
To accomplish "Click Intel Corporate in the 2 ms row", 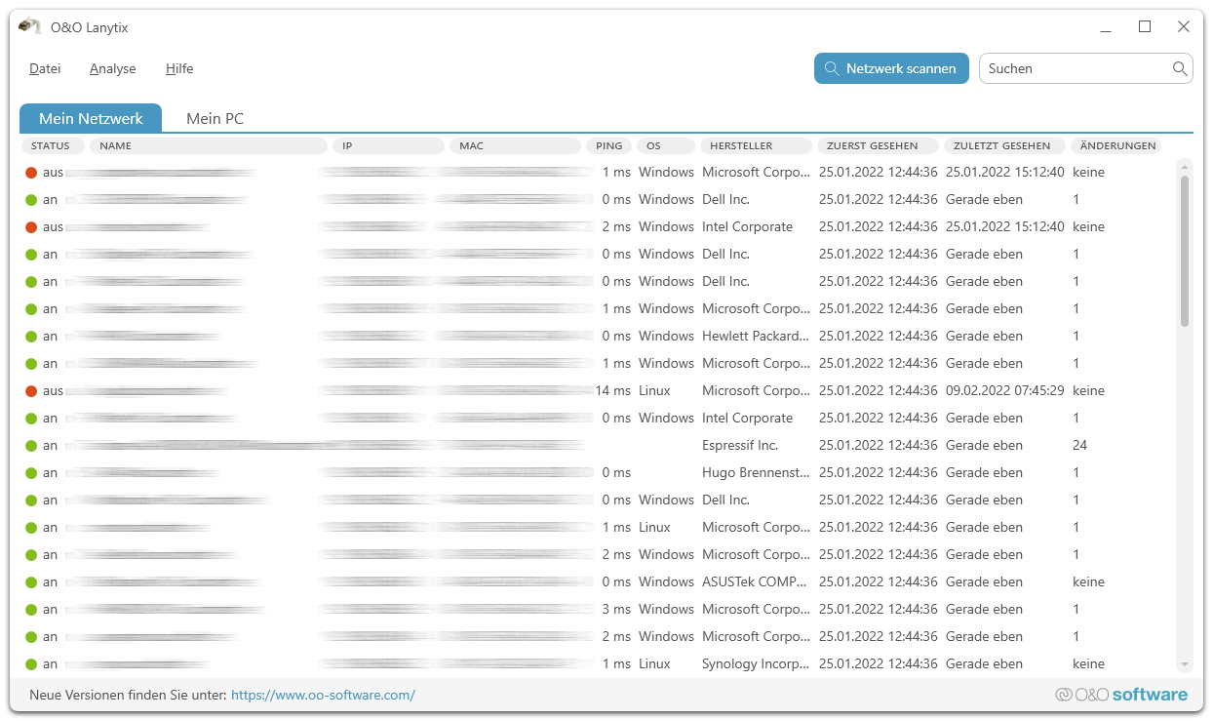I will [x=748, y=227].
